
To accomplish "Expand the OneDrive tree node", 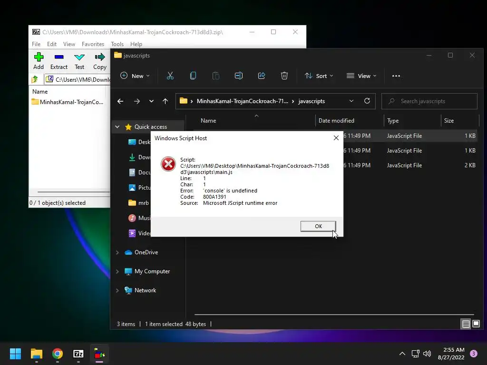I will (x=117, y=252).
